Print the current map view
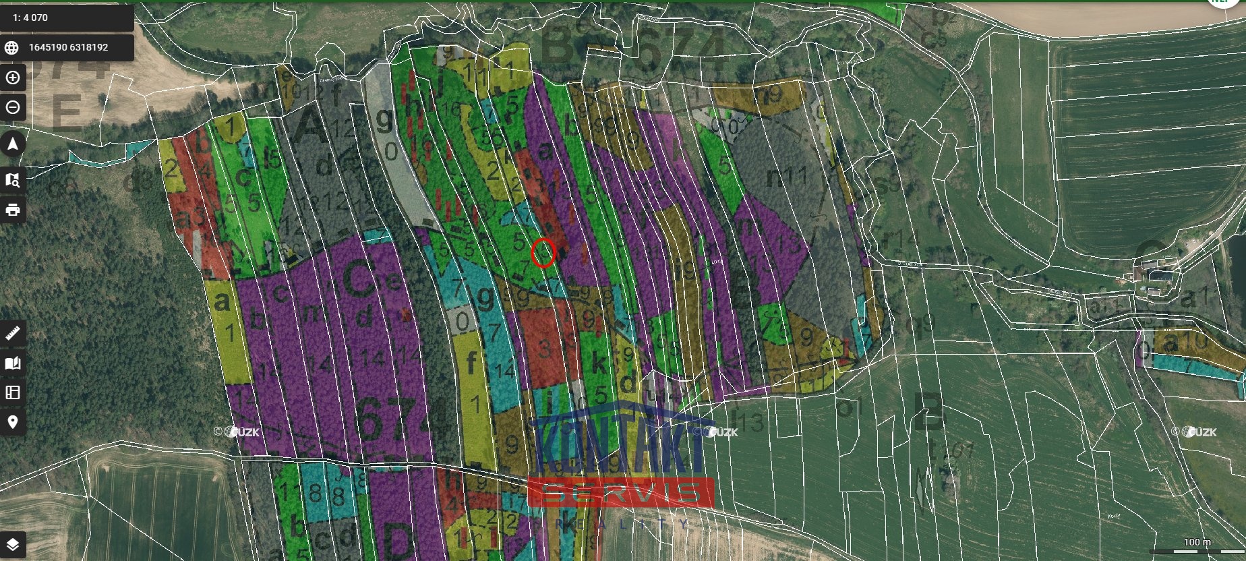 click(12, 210)
